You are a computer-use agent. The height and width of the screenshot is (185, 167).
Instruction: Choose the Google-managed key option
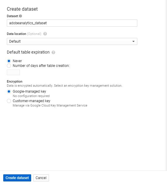click(9, 91)
